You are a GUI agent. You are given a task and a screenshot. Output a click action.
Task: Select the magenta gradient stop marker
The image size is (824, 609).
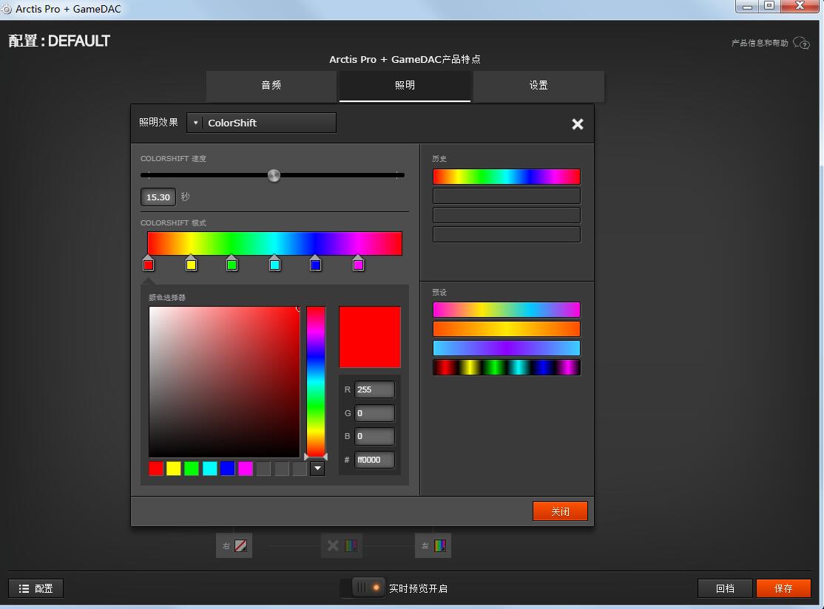click(359, 264)
